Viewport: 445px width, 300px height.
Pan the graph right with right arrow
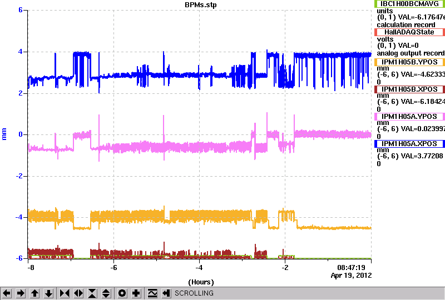[21, 293]
